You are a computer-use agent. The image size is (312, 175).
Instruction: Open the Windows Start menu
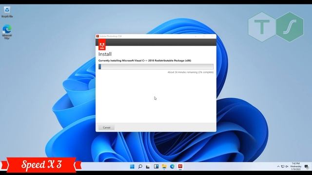(x=132, y=166)
